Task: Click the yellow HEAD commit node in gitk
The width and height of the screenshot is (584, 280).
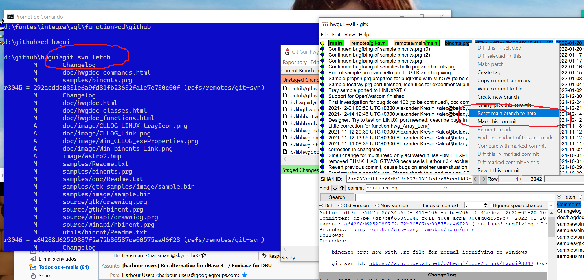Action: click(322, 43)
